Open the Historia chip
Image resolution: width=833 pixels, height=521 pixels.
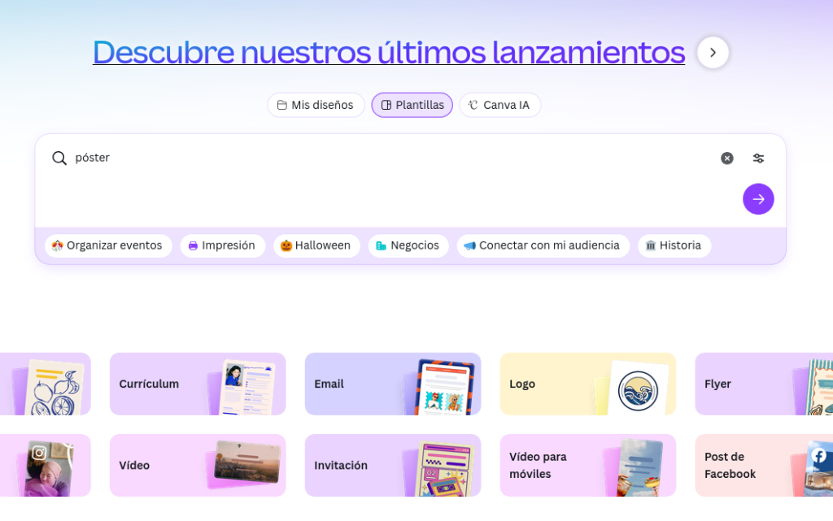point(674,245)
